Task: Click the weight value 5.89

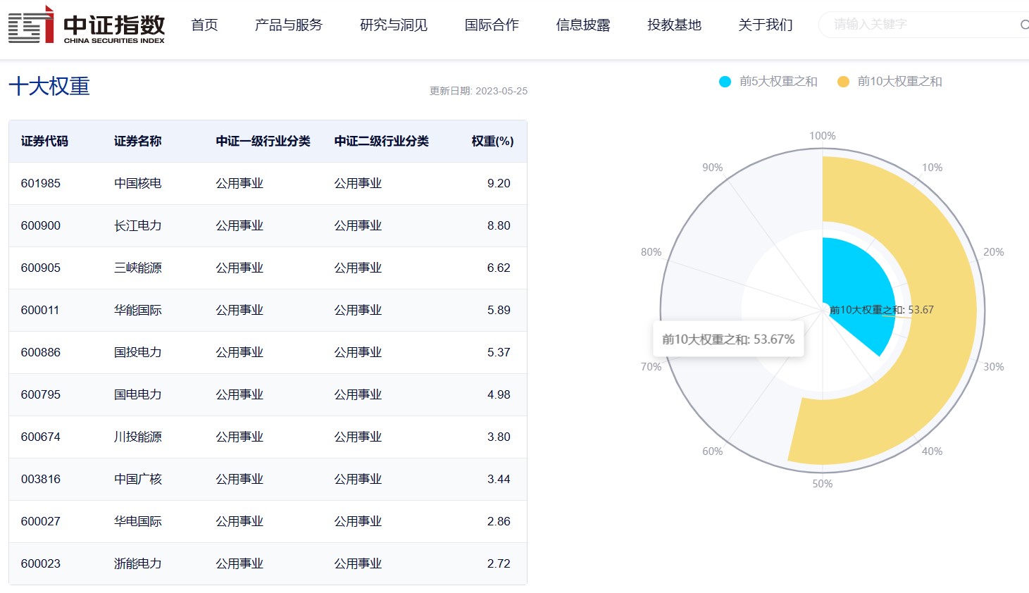Action: pyautogui.click(x=499, y=311)
